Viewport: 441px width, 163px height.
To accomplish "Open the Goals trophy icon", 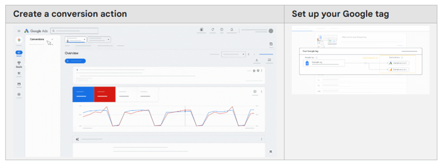I will coord(19,63).
